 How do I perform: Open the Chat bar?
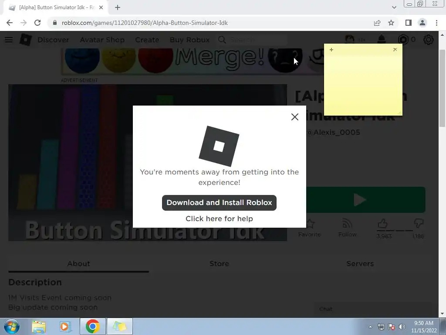(x=372, y=309)
